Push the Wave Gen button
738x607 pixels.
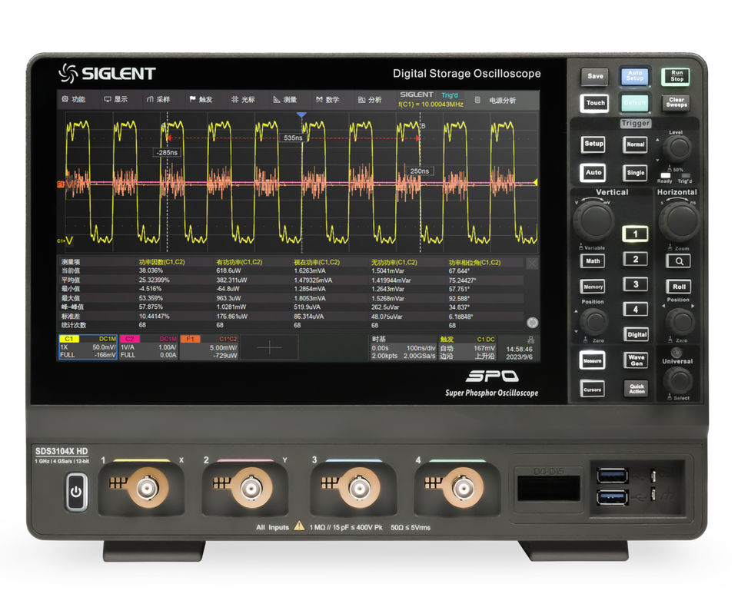pyautogui.click(x=637, y=360)
